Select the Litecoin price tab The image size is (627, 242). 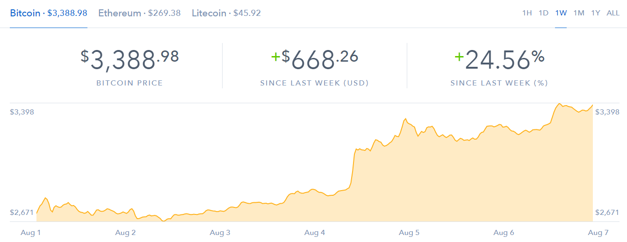(226, 13)
